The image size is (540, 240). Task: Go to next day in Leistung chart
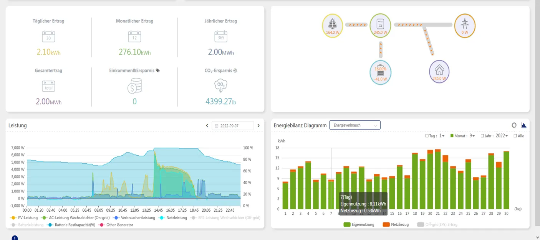point(258,126)
